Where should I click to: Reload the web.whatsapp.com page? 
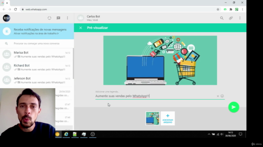pyautogui.click(x=16, y=9)
